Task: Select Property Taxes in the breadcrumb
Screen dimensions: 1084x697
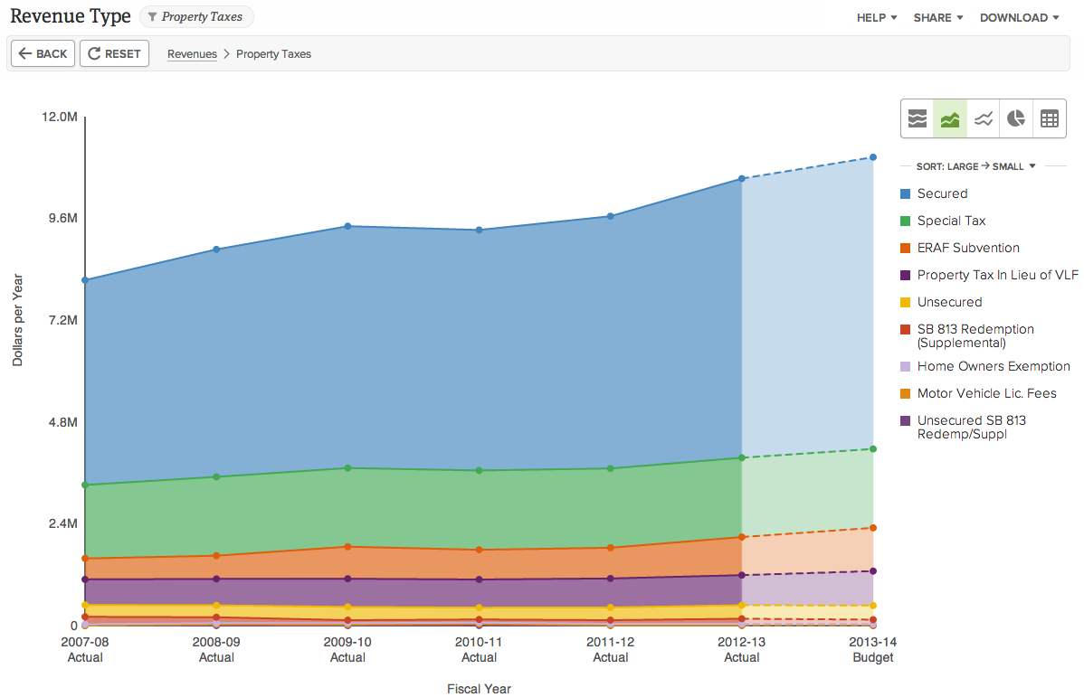Action: (273, 54)
